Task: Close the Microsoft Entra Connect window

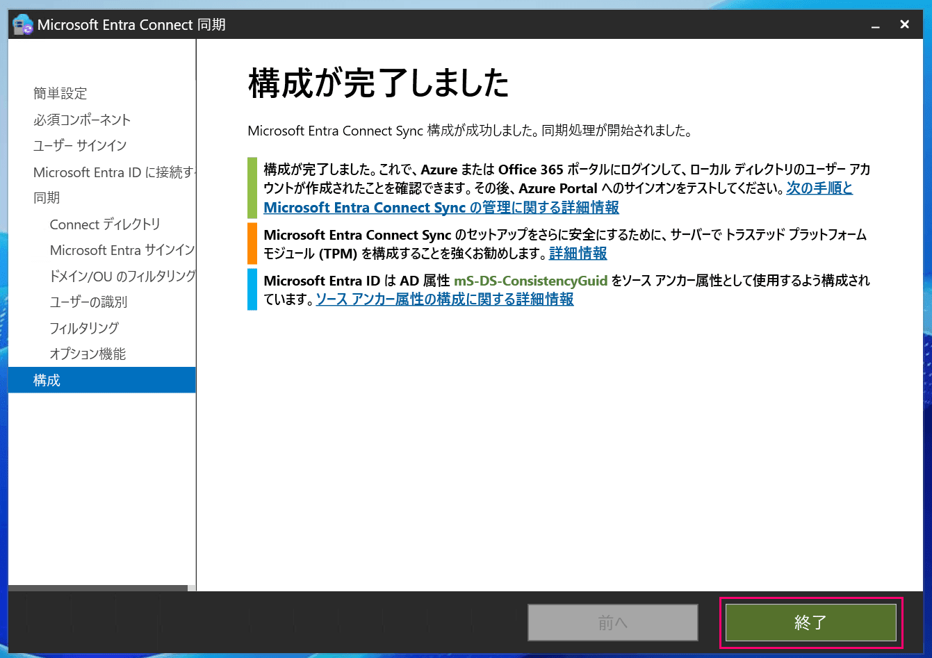Action: [904, 24]
